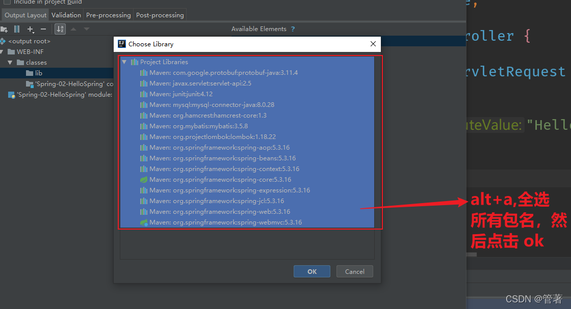The width and height of the screenshot is (571, 309).
Task: Click the Available Elements help question mark
Action: (293, 29)
